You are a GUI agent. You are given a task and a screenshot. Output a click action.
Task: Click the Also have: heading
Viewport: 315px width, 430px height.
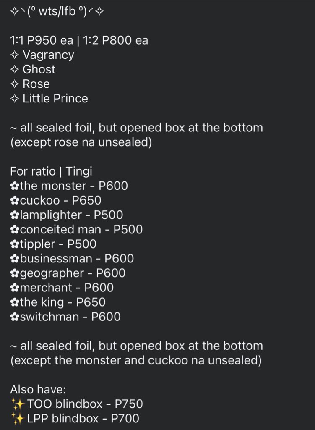tap(38, 389)
